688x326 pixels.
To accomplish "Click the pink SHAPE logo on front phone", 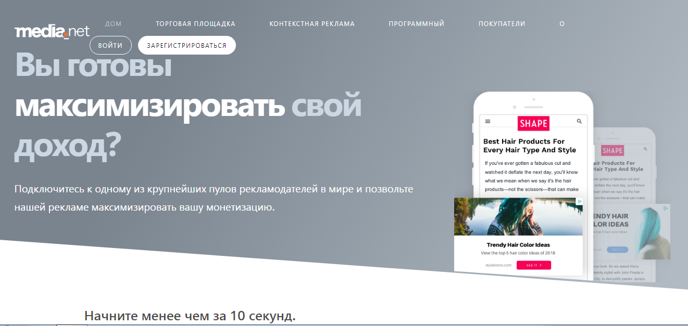I will [533, 123].
